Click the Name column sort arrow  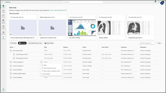pos(14,47)
